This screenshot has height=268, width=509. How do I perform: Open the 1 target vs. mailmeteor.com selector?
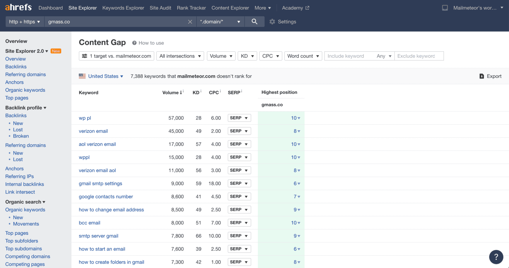pos(116,56)
